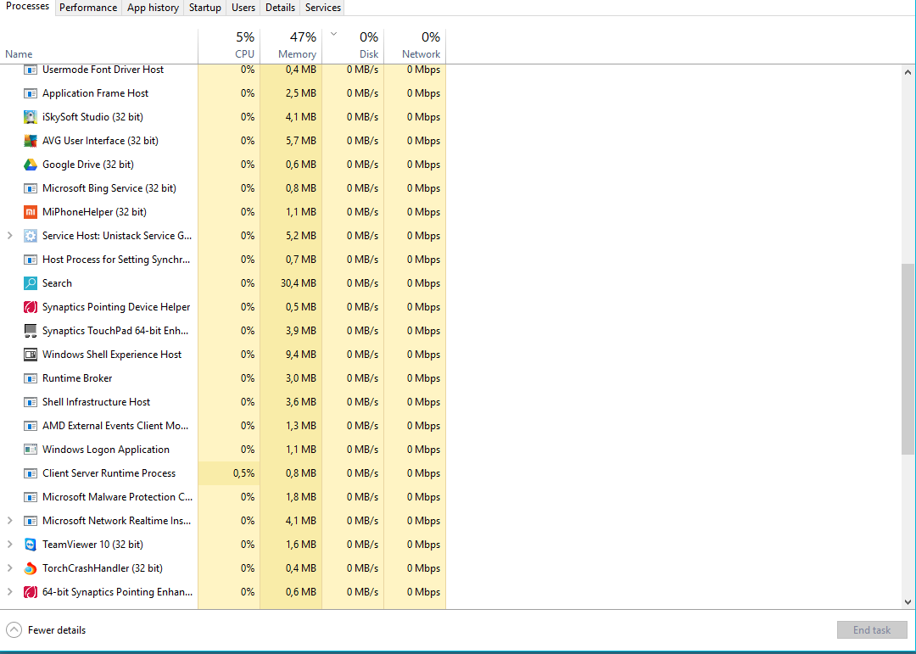Click the Microsoft Malware Protection icon

(x=31, y=497)
